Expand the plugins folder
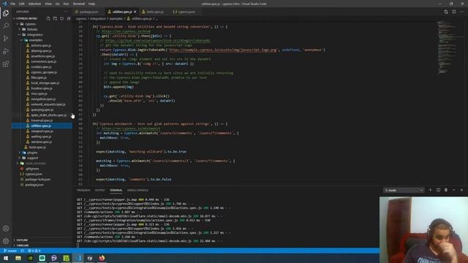468x263 pixels. (x=32, y=153)
